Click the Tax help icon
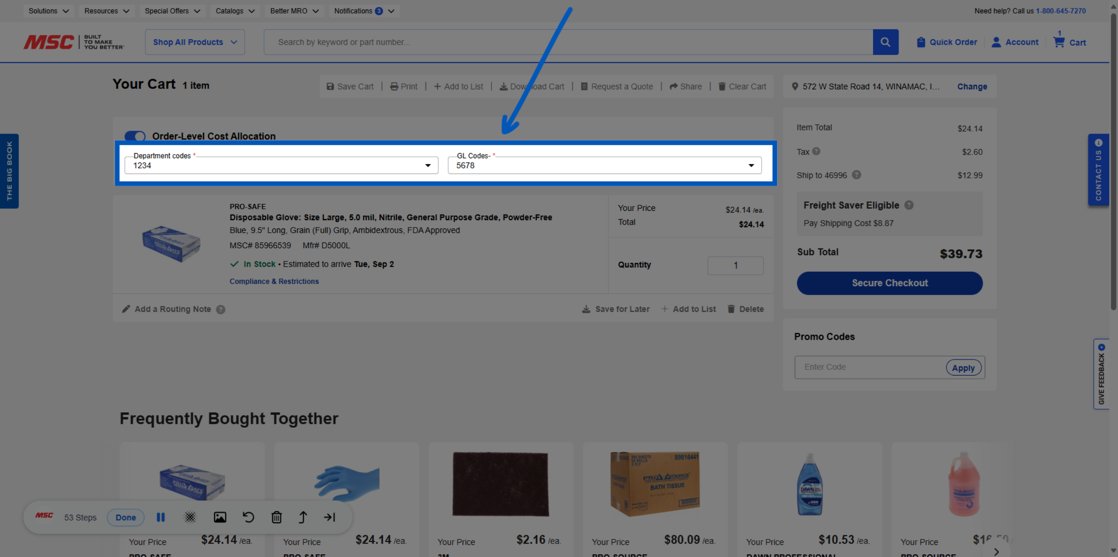 pos(816,151)
